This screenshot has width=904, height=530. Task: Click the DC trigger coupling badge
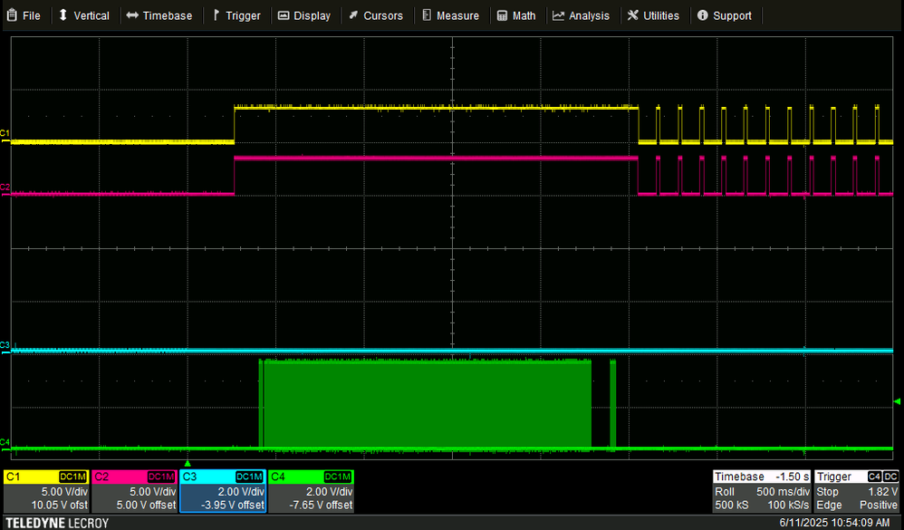tap(890, 477)
